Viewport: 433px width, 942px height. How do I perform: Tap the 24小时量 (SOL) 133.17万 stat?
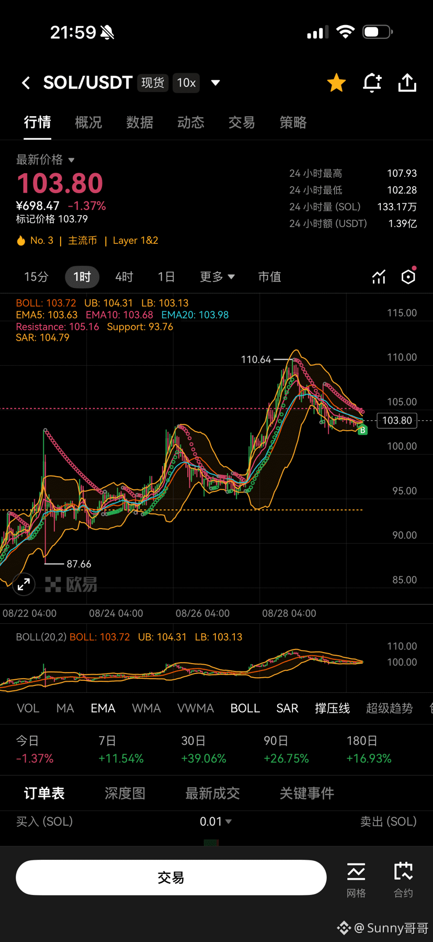(353, 207)
